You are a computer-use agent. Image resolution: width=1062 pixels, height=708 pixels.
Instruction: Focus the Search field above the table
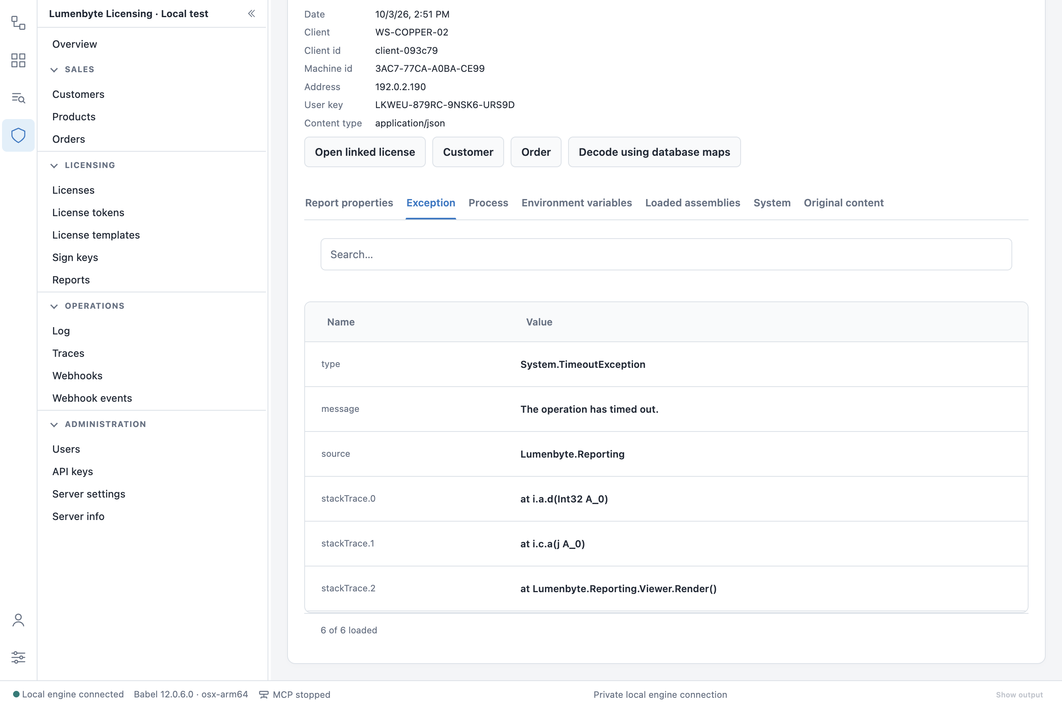tap(666, 254)
